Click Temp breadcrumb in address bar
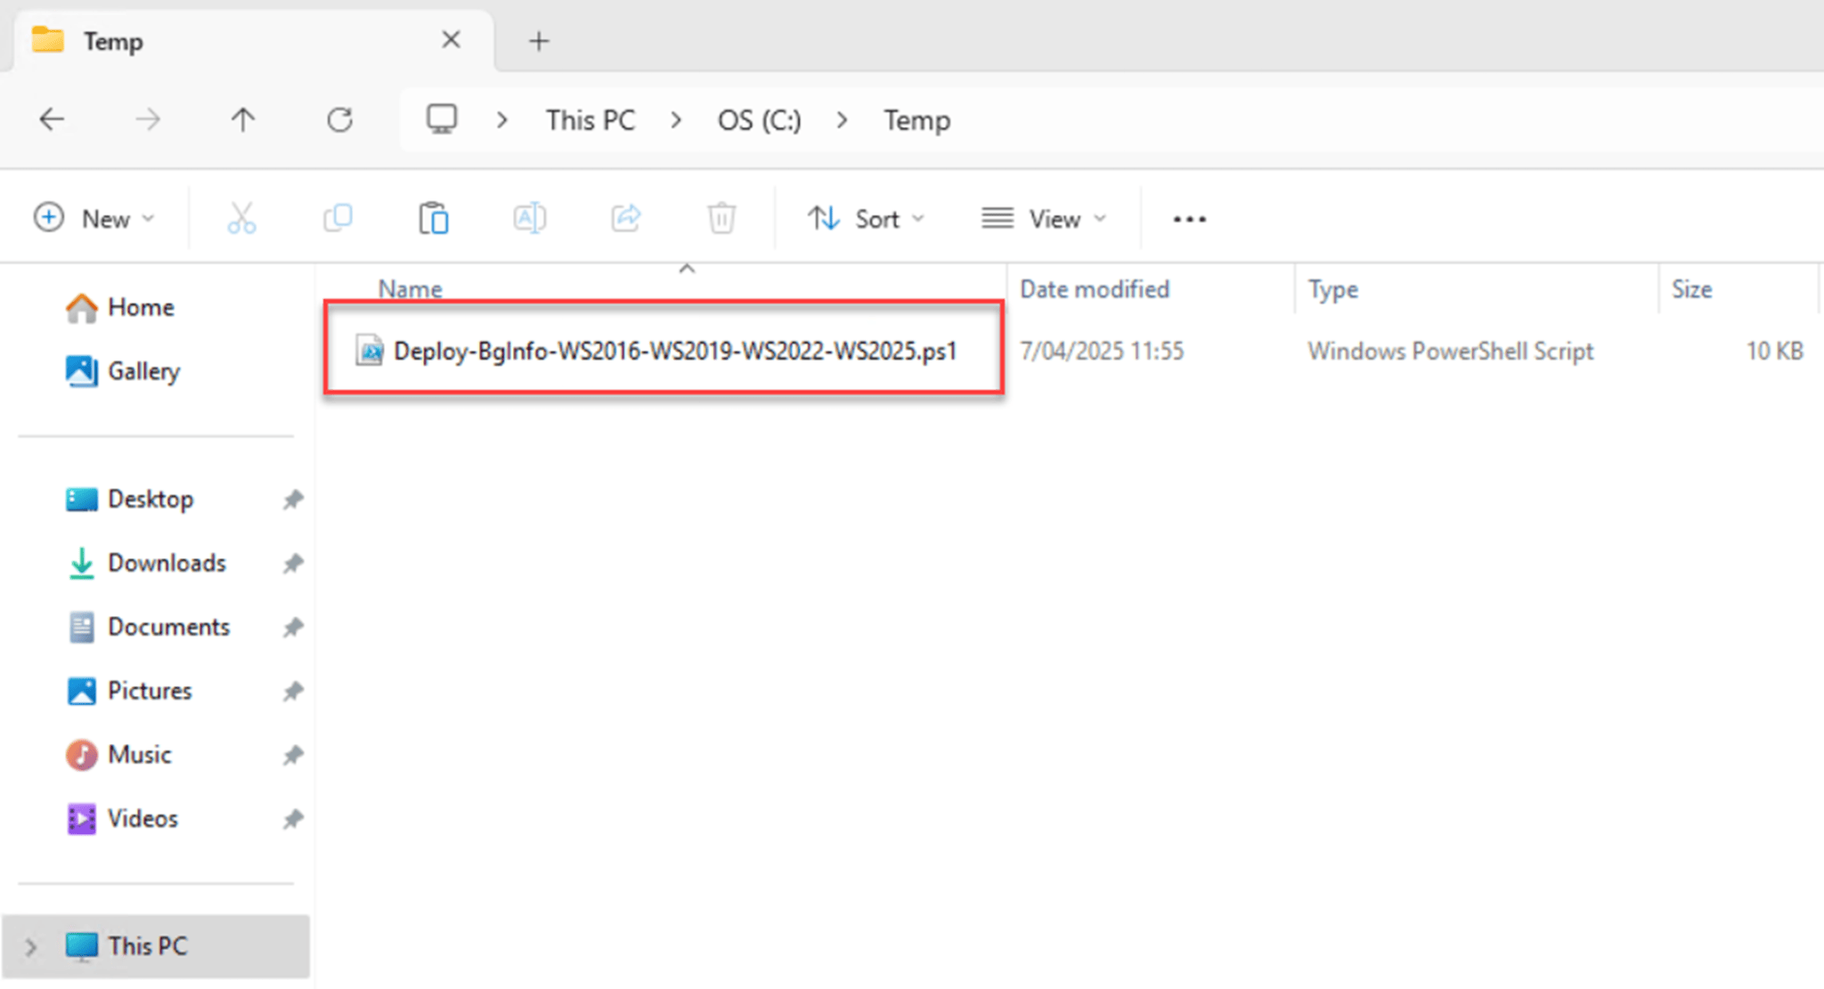Image resolution: width=1824 pixels, height=989 pixels. pos(916,120)
